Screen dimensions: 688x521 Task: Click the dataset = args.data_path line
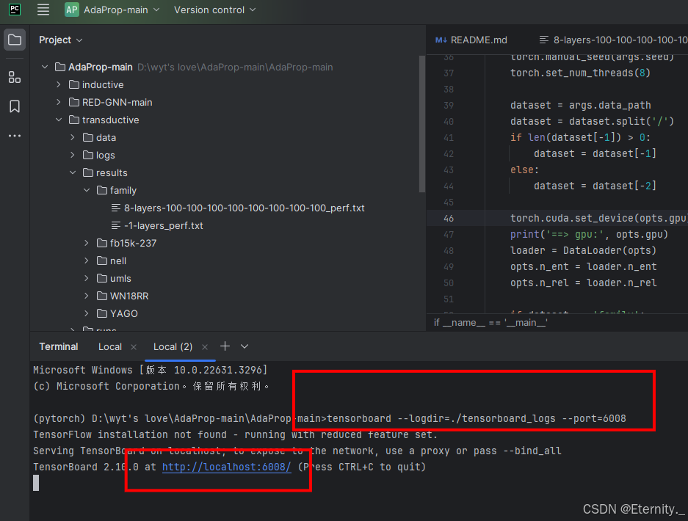pyautogui.click(x=581, y=105)
